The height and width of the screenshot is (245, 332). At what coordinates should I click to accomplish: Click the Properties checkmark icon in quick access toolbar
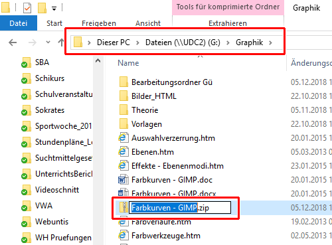(x=27, y=8)
